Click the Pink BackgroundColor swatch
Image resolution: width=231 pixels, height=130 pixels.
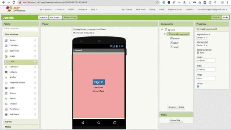click(198, 53)
